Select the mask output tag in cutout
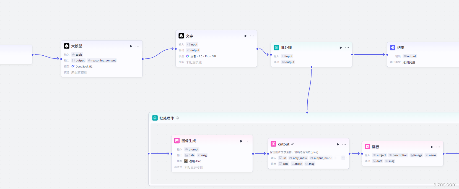The image size is (459, 189). [x=297, y=164]
